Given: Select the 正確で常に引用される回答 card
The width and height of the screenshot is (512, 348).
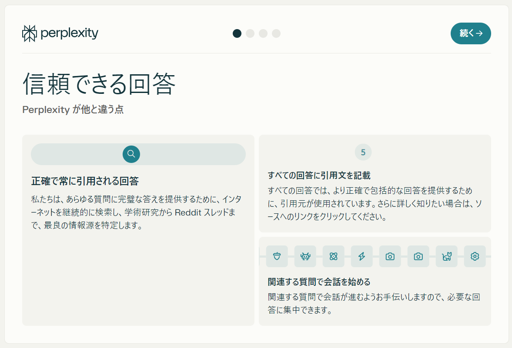Looking at the screenshot, I should tap(138, 230).
